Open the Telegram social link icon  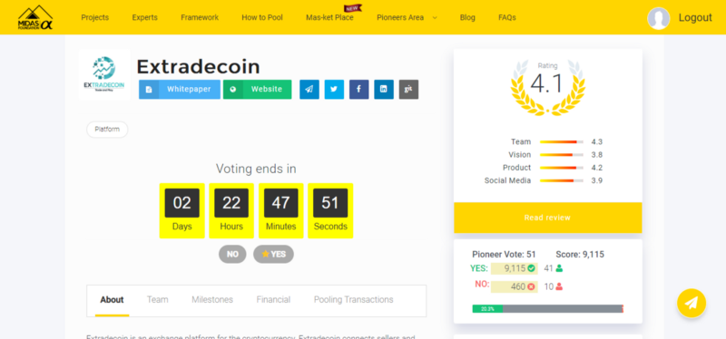click(309, 89)
